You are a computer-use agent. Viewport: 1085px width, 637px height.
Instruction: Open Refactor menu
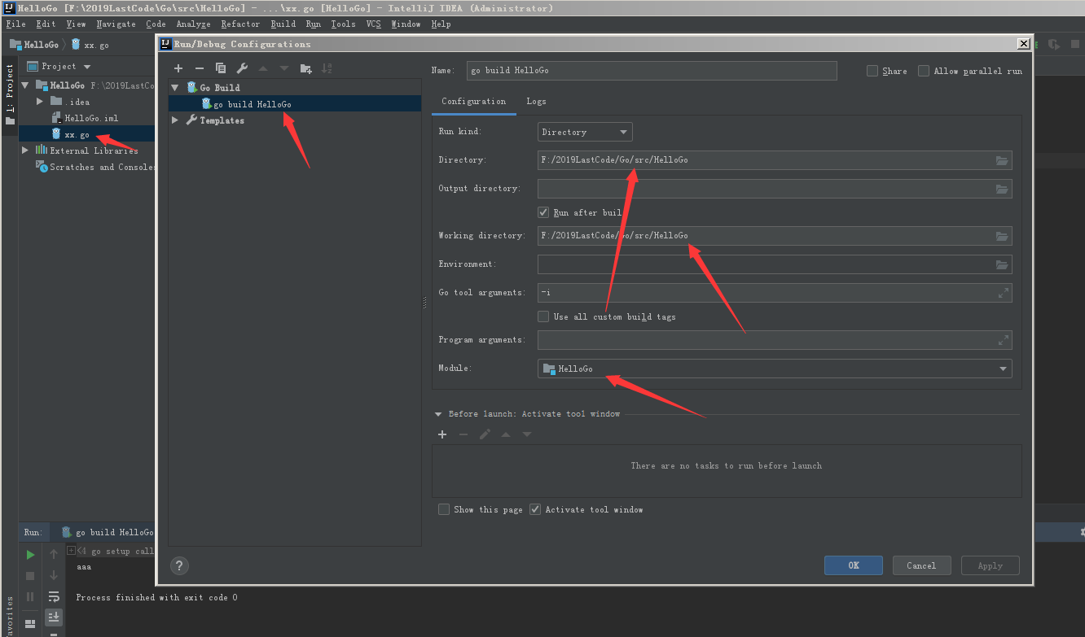pos(240,24)
